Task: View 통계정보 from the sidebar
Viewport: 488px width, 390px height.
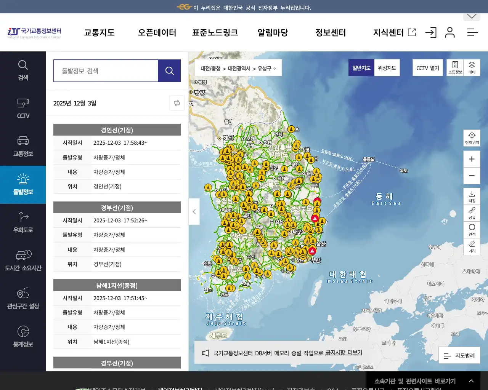Action: click(23, 336)
